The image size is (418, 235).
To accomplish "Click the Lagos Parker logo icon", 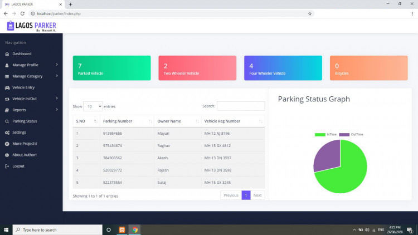I will click(x=11, y=26).
